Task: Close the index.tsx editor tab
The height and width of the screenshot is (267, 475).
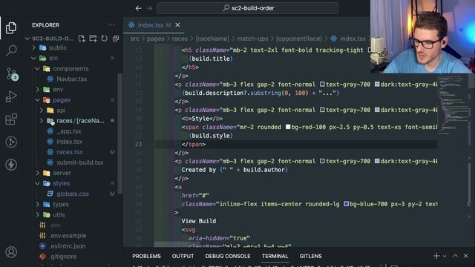Action: click(177, 25)
